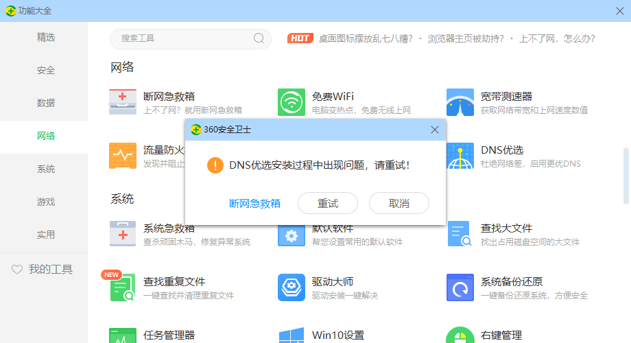Open the 上不了网，怎么办? hot link
The width and height of the screenshot is (631, 343).
coord(557,38)
